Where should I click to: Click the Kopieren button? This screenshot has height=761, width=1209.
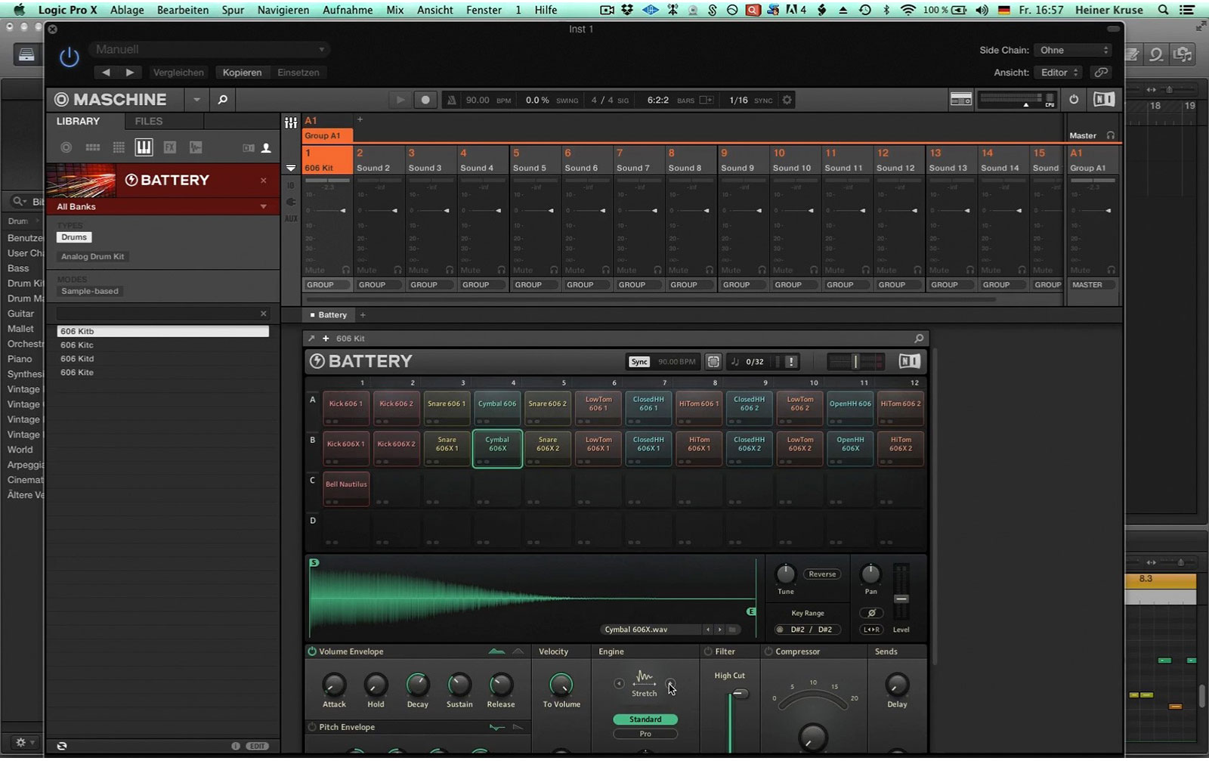[242, 73]
